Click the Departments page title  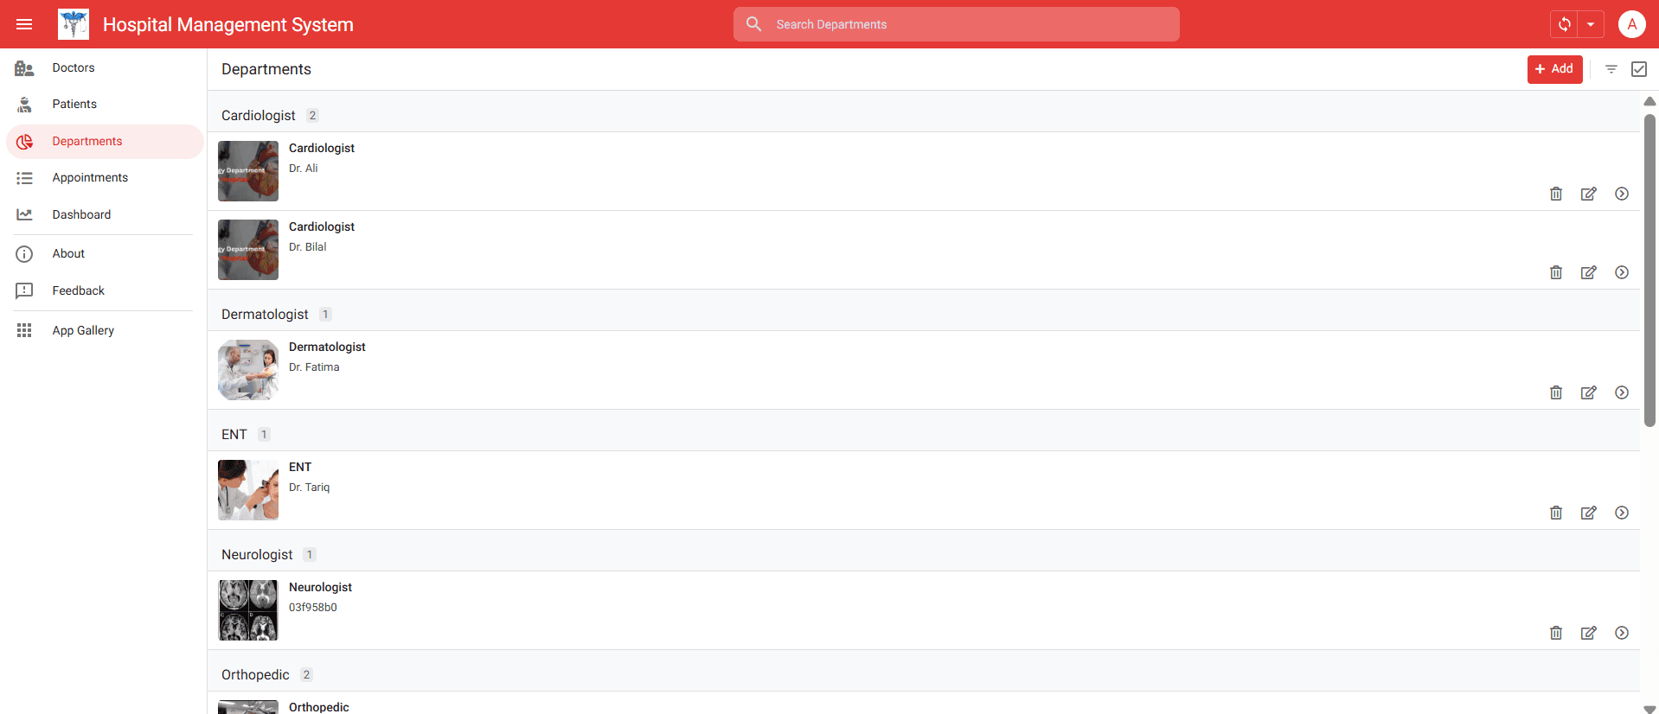pyautogui.click(x=266, y=69)
